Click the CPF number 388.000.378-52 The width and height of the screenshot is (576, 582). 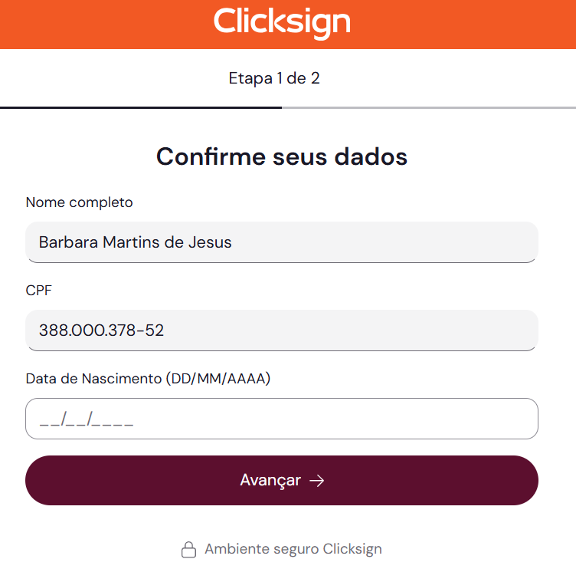click(x=101, y=330)
